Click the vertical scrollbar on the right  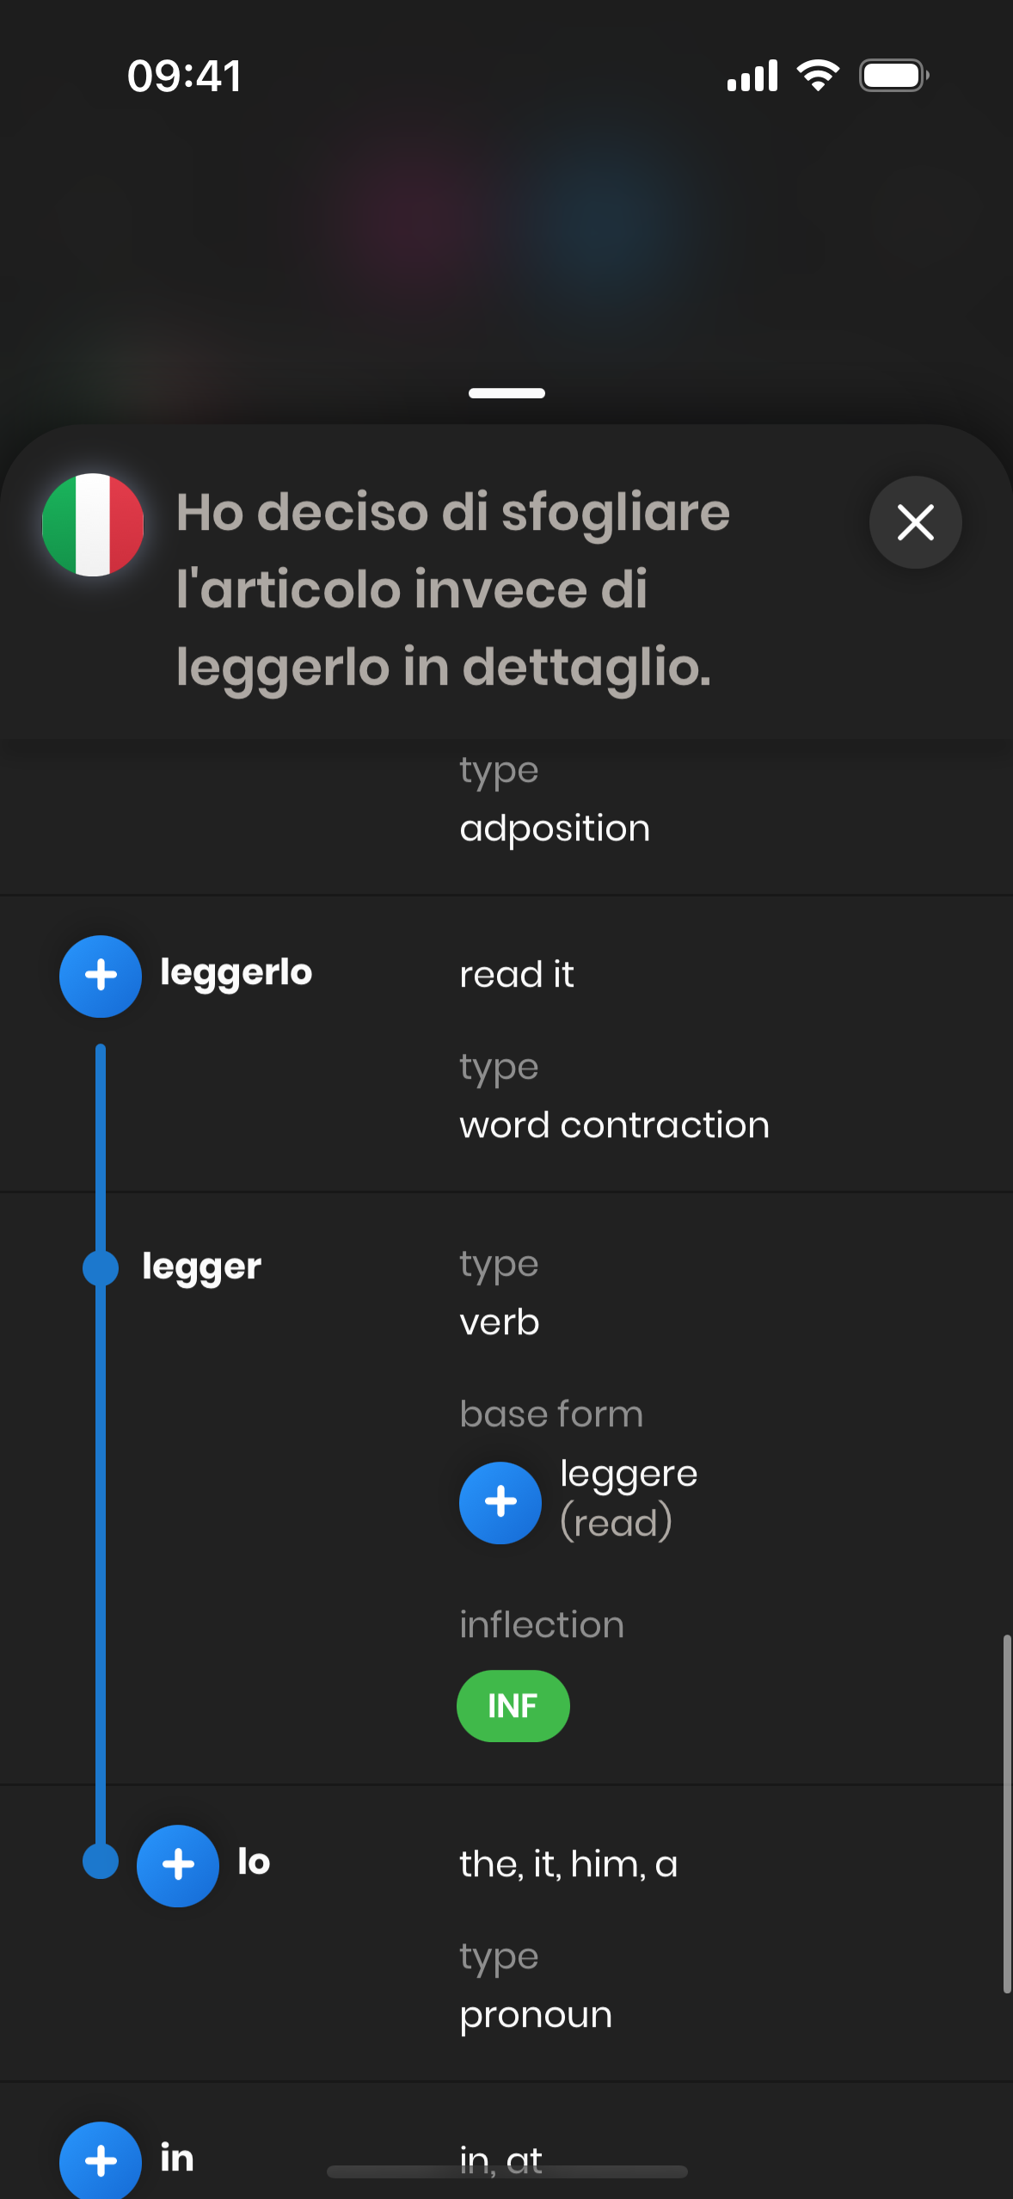click(x=1006, y=1814)
